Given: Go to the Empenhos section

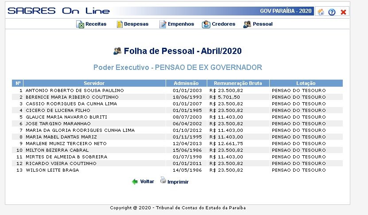Looking at the screenshot, I should coord(181,24).
